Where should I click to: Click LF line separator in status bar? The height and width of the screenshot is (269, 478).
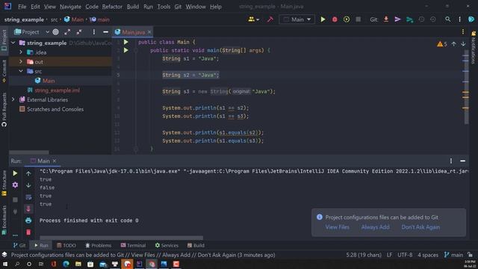(389, 255)
